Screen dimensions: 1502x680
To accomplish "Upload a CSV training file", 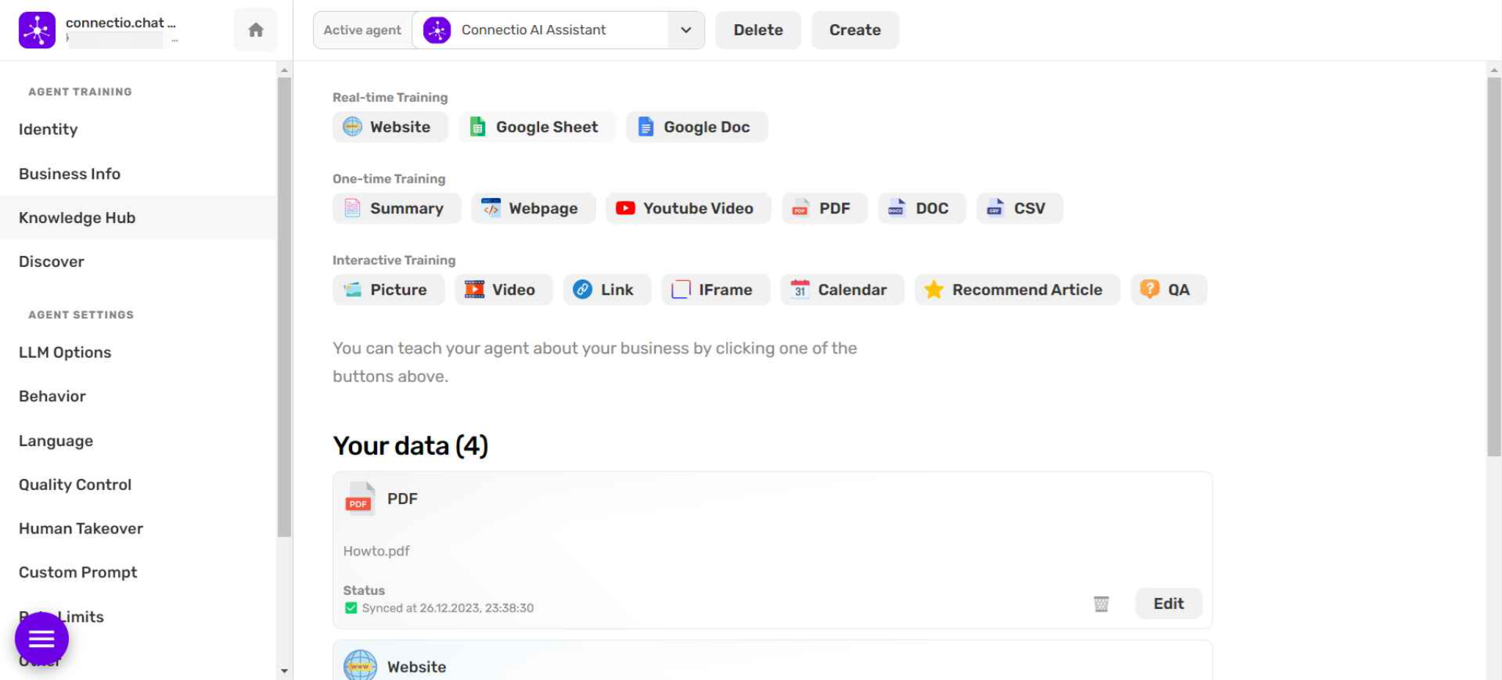I will point(1019,208).
